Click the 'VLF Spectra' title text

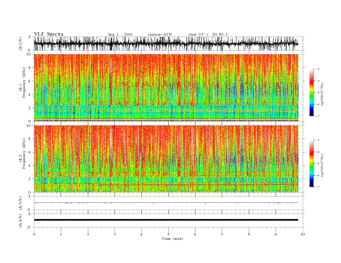(x=49, y=34)
